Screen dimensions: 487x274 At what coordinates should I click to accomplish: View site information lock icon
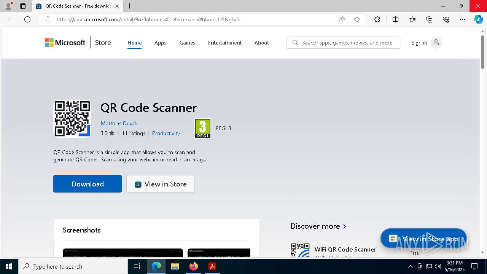[48, 19]
